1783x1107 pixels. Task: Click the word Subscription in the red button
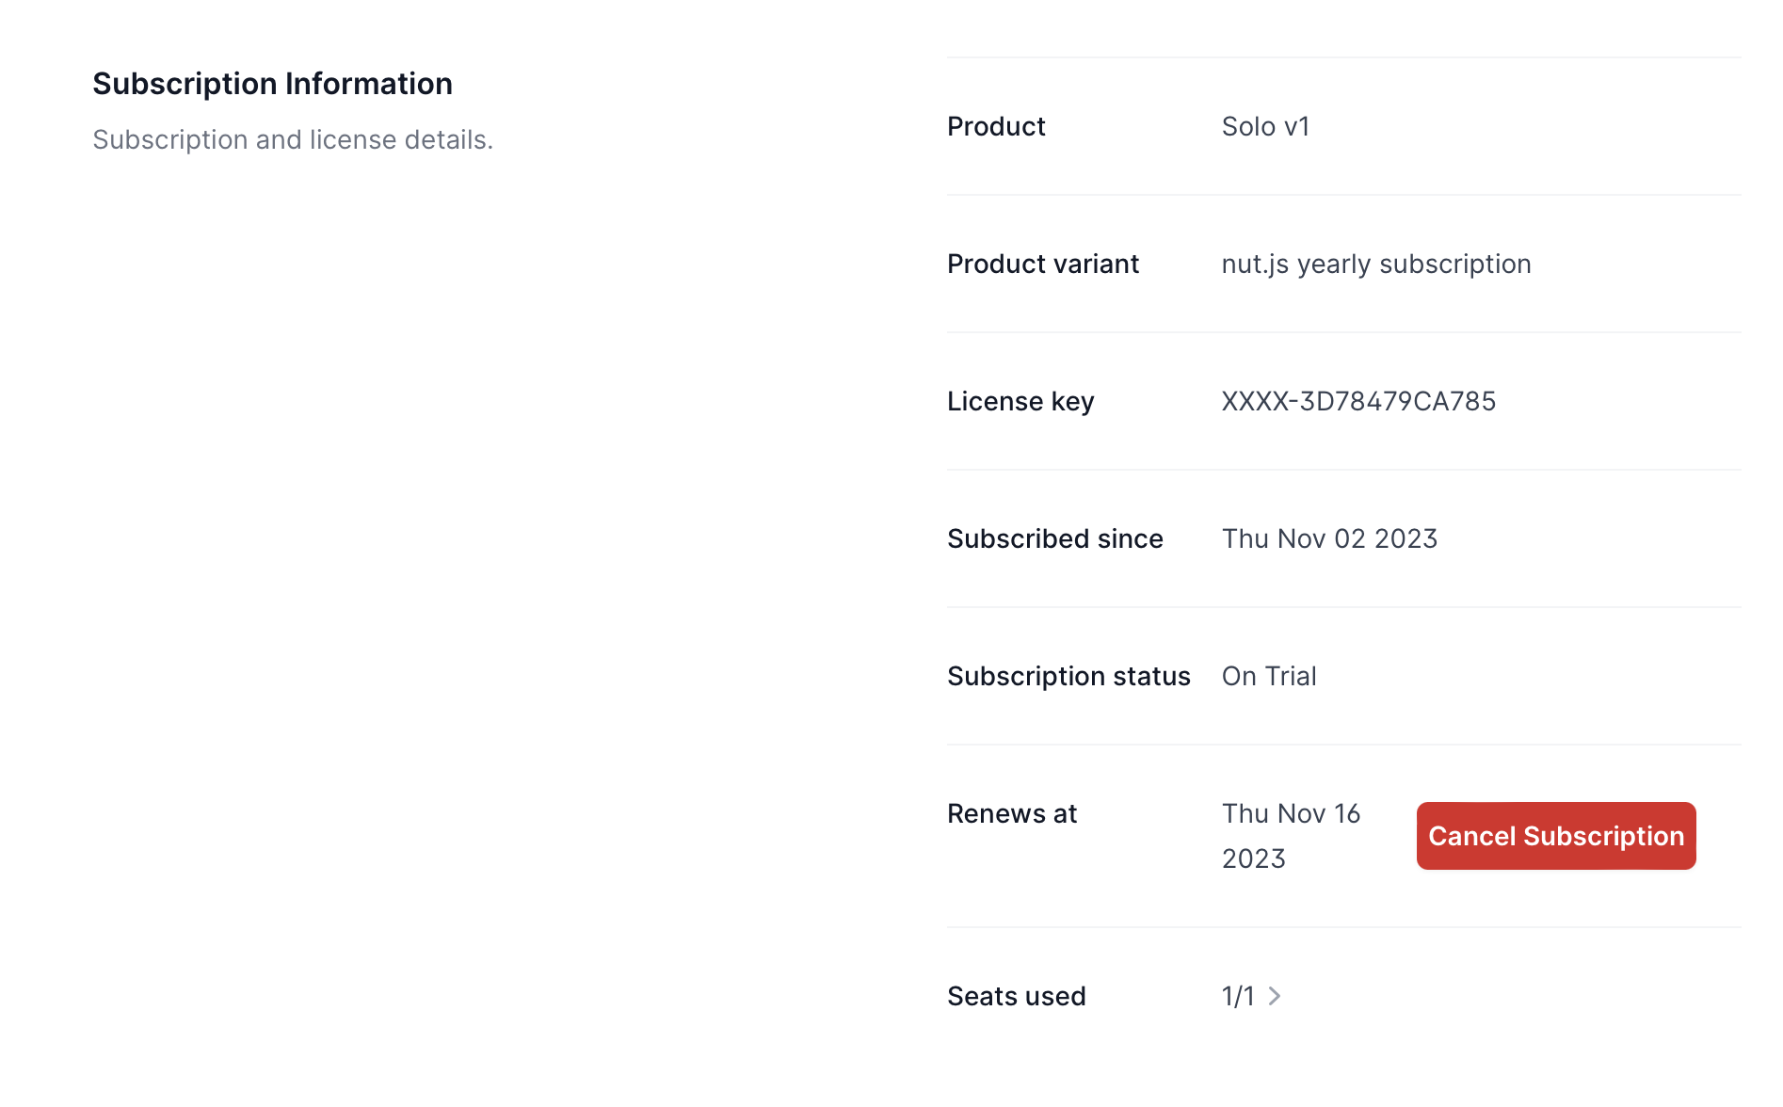coord(1603,836)
